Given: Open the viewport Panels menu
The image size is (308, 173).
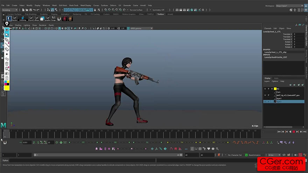Looking at the screenshot, I should coord(51,25).
